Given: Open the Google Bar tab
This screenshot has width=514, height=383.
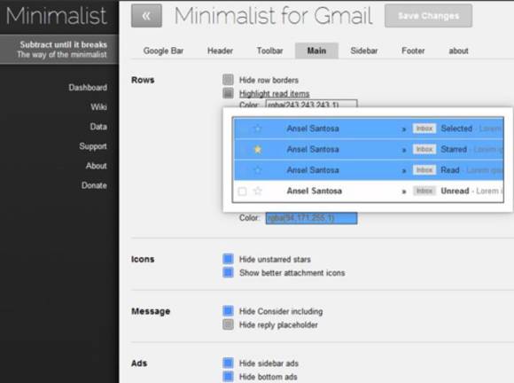Looking at the screenshot, I should (163, 51).
